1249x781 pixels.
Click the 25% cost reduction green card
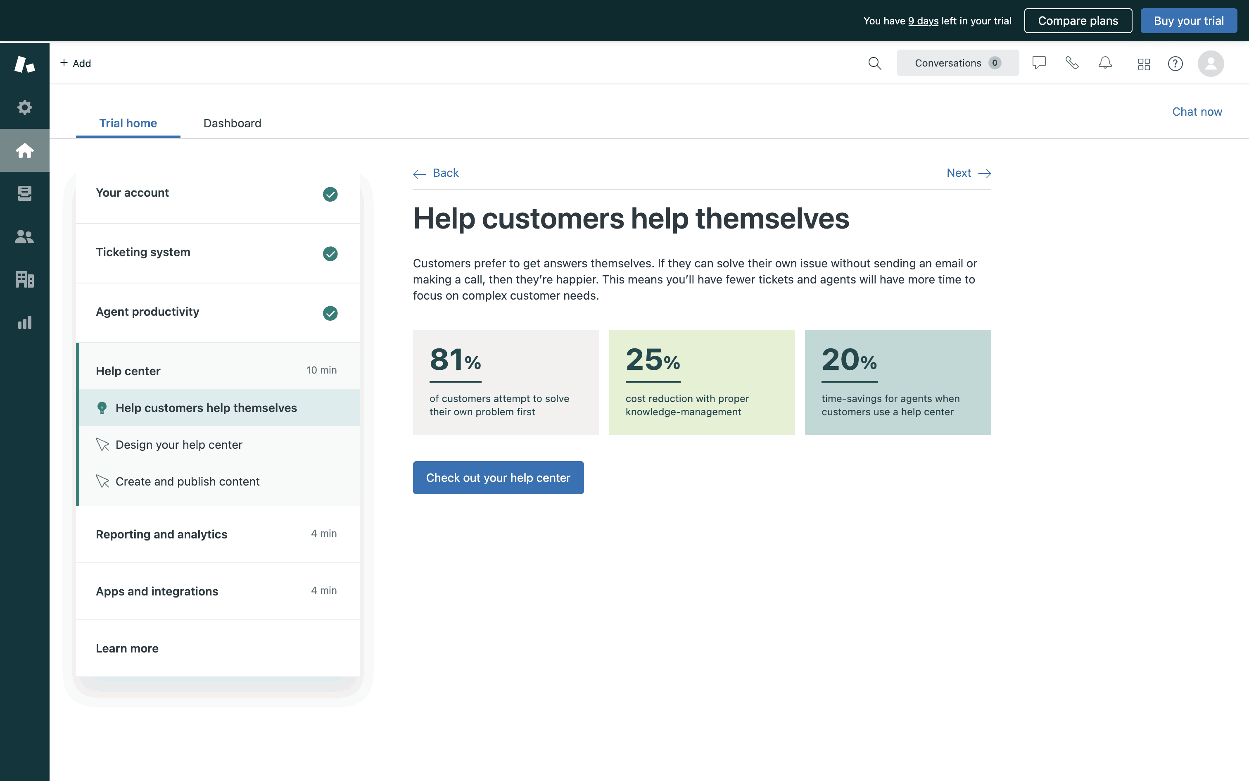[x=701, y=382]
